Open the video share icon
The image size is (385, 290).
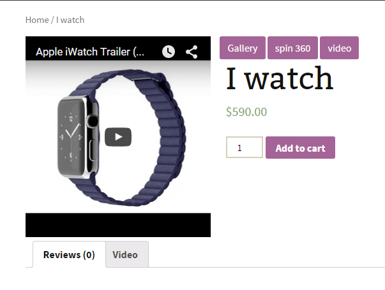(x=192, y=52)
